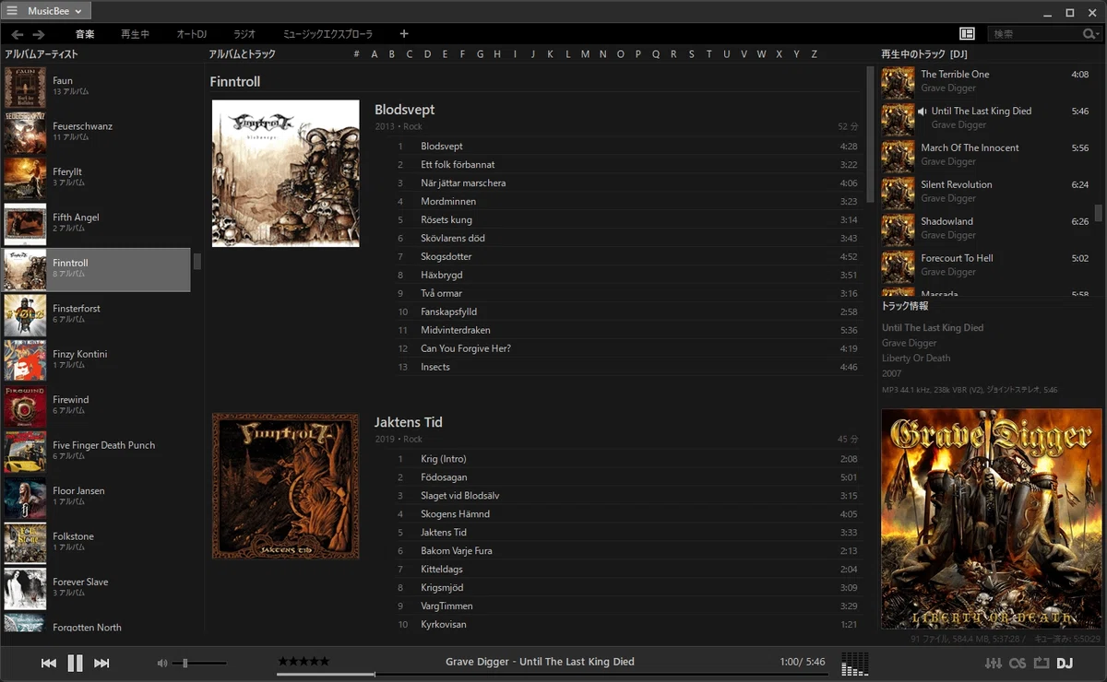Select artist Floor Jansen
1107x682 pixels.
(96, 498)
